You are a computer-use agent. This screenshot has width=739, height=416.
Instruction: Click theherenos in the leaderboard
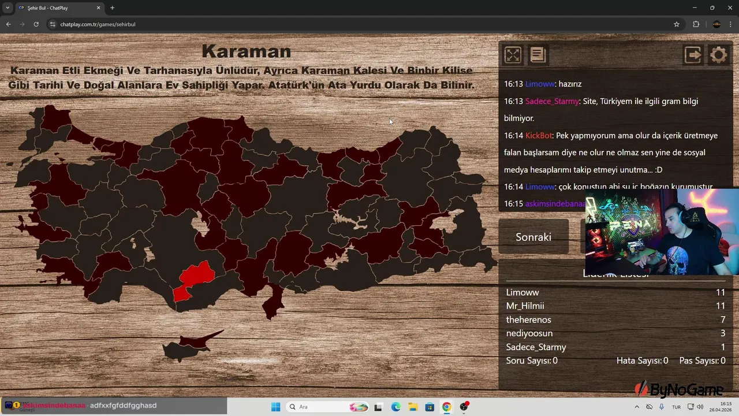(529, 320)
